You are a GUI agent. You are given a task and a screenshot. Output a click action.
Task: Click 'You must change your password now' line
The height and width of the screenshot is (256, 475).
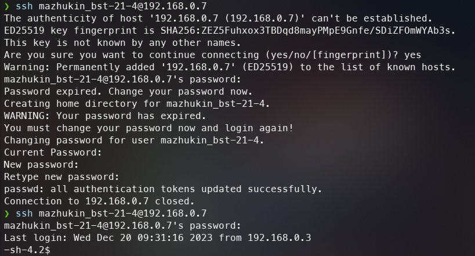click(x=148, y=128)
